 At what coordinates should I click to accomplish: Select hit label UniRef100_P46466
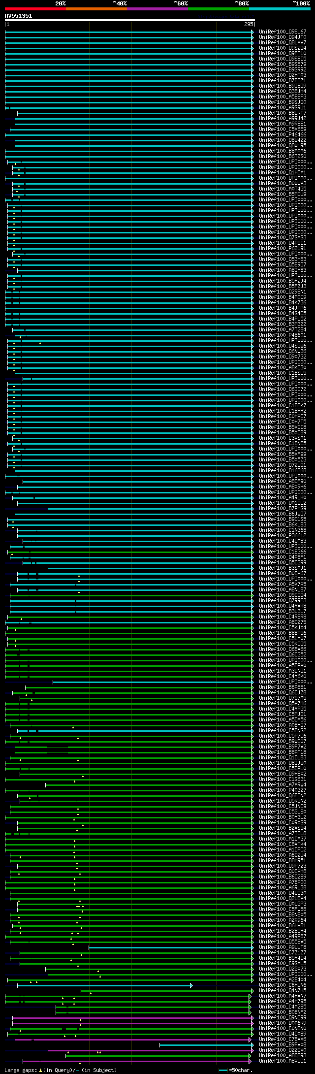click(283, 135)
